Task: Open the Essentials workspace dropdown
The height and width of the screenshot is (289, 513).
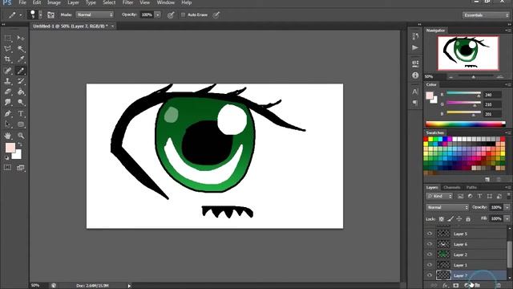Action: (486, 15)
